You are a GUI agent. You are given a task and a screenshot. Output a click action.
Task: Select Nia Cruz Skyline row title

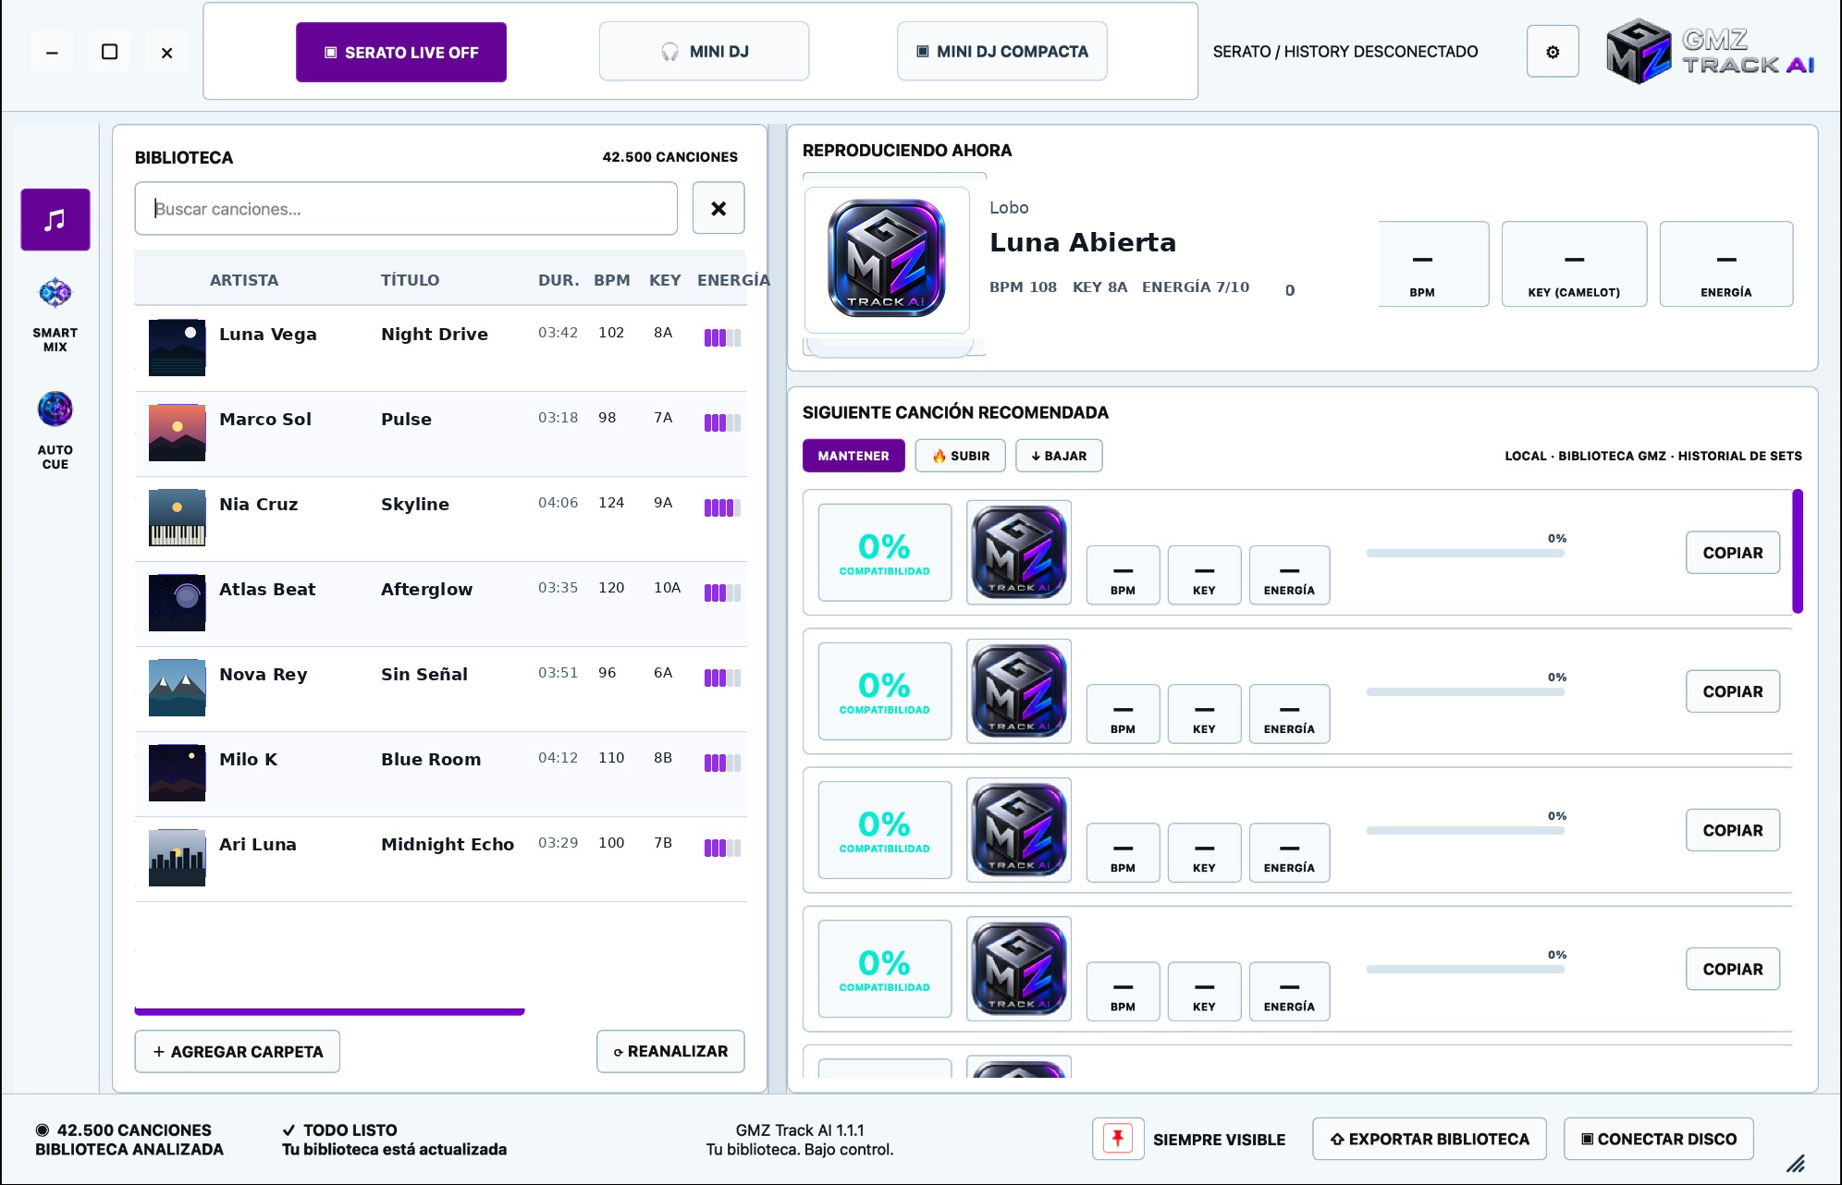click(415, 505)
